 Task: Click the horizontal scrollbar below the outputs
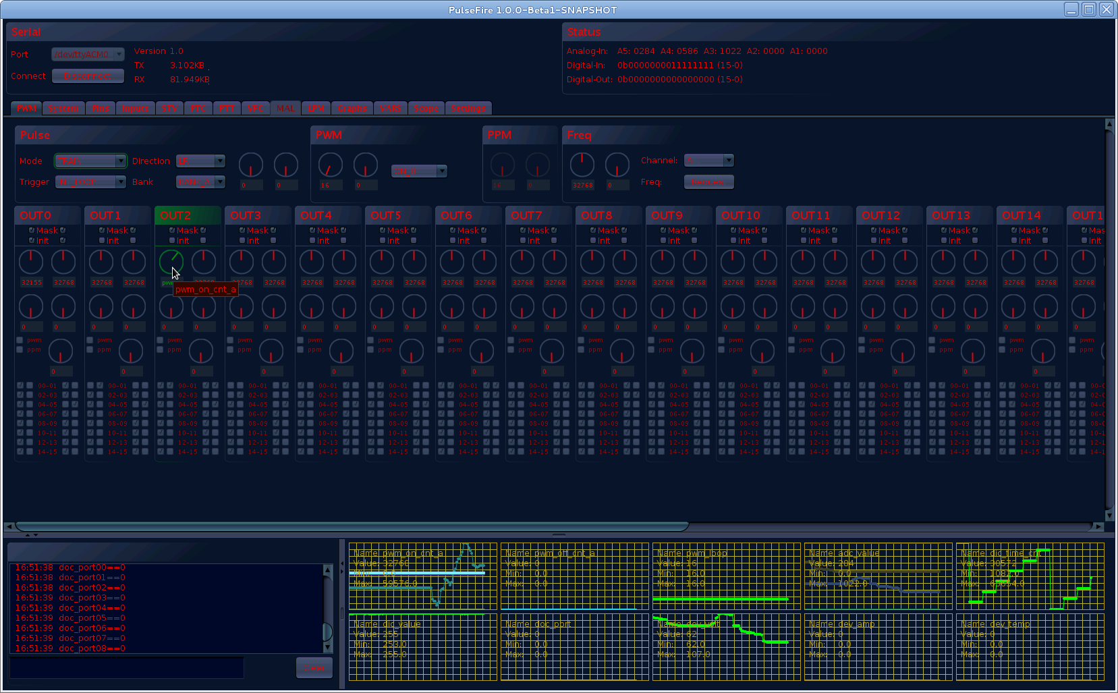(x=351, y=526)
